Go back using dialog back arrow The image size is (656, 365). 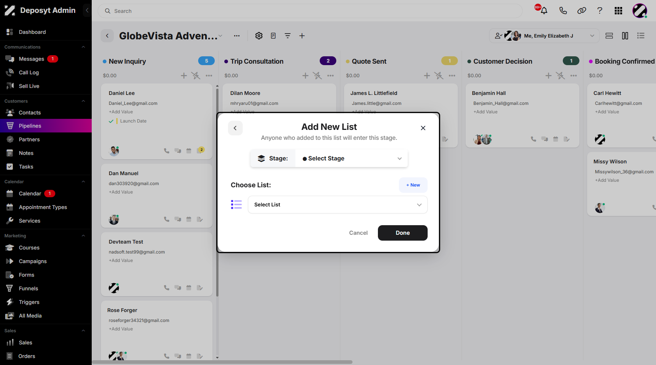click(x=235, y=128)
